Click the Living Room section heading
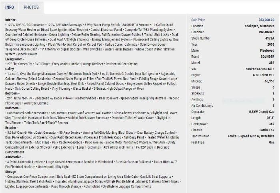Image resolution: width=280 pixels, height=193 pixels. click(15, 59)
